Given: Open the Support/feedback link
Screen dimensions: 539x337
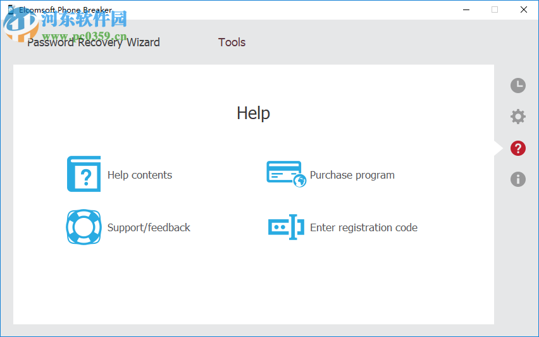Looking at the screenshot, I should click(x=149, y=227).
